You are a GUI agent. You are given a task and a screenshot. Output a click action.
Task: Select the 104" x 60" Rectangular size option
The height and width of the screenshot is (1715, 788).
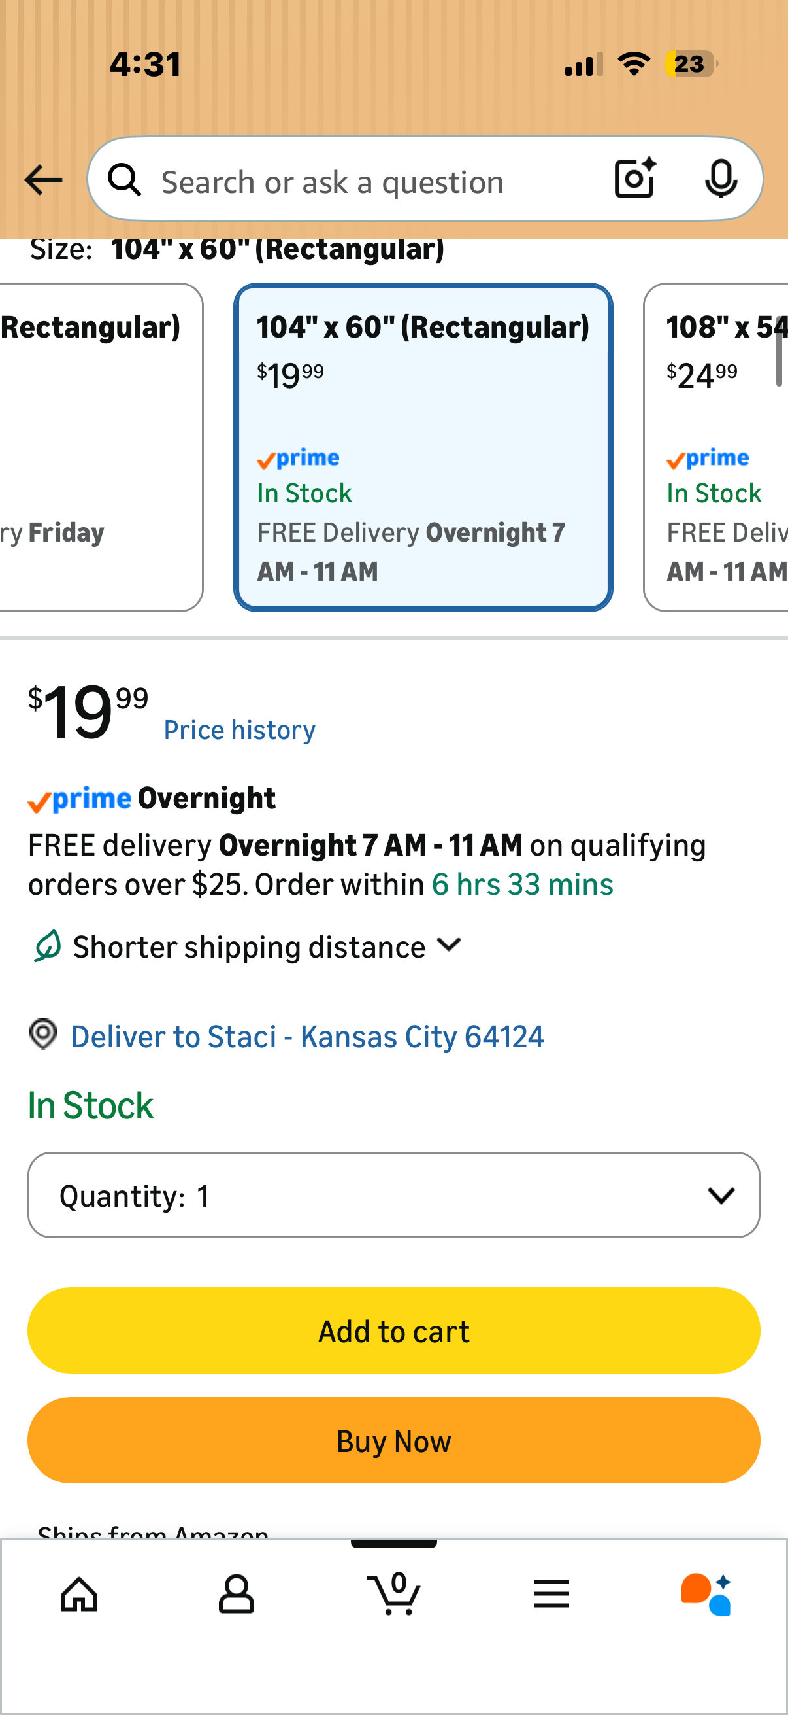(x=423, y=447)
